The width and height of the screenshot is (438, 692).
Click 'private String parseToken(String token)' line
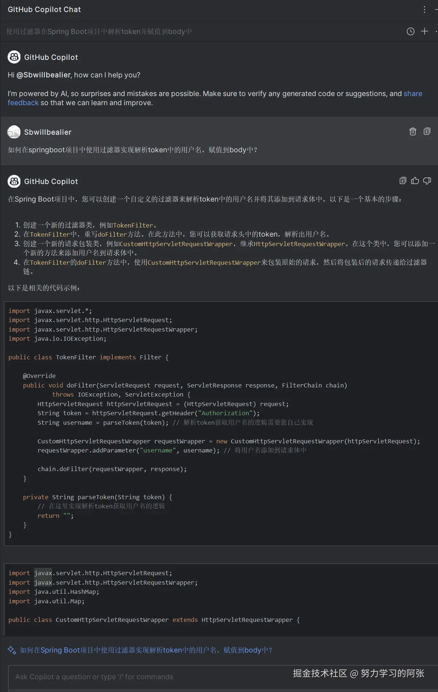(x=97, y=497)
